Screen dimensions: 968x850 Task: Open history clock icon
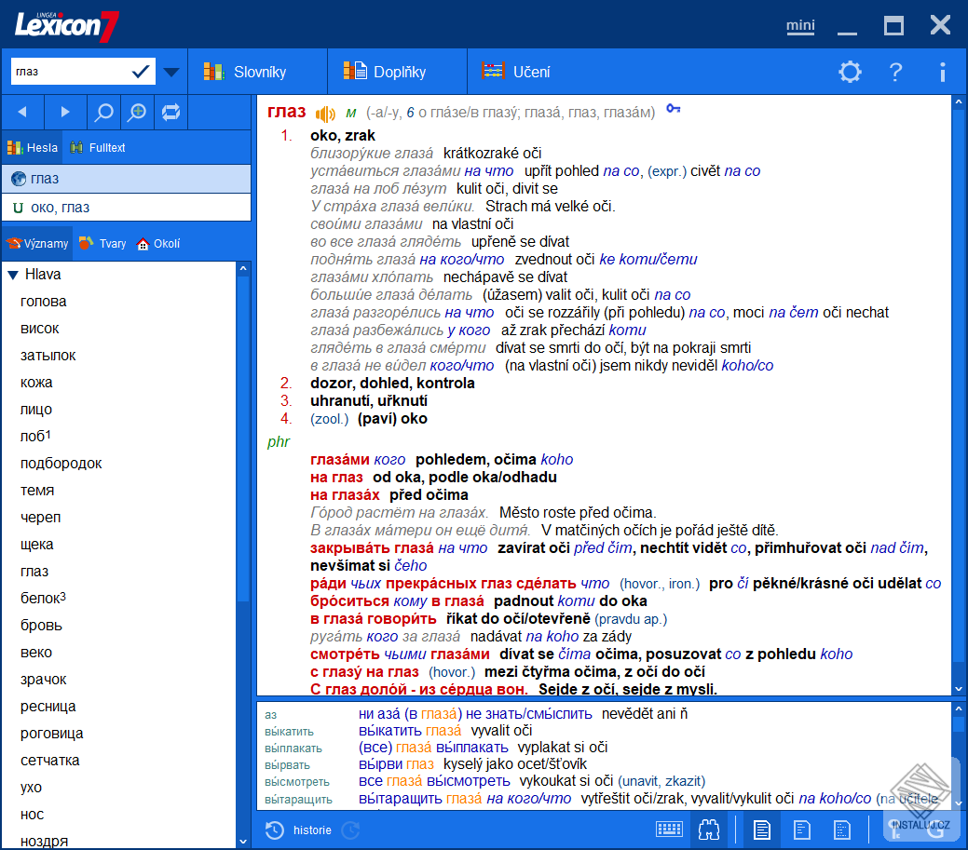click(275, 830)
